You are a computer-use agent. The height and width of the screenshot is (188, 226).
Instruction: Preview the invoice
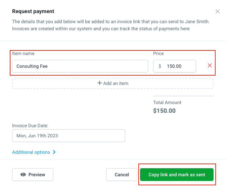pyautogui.click(x=33, y=175)
